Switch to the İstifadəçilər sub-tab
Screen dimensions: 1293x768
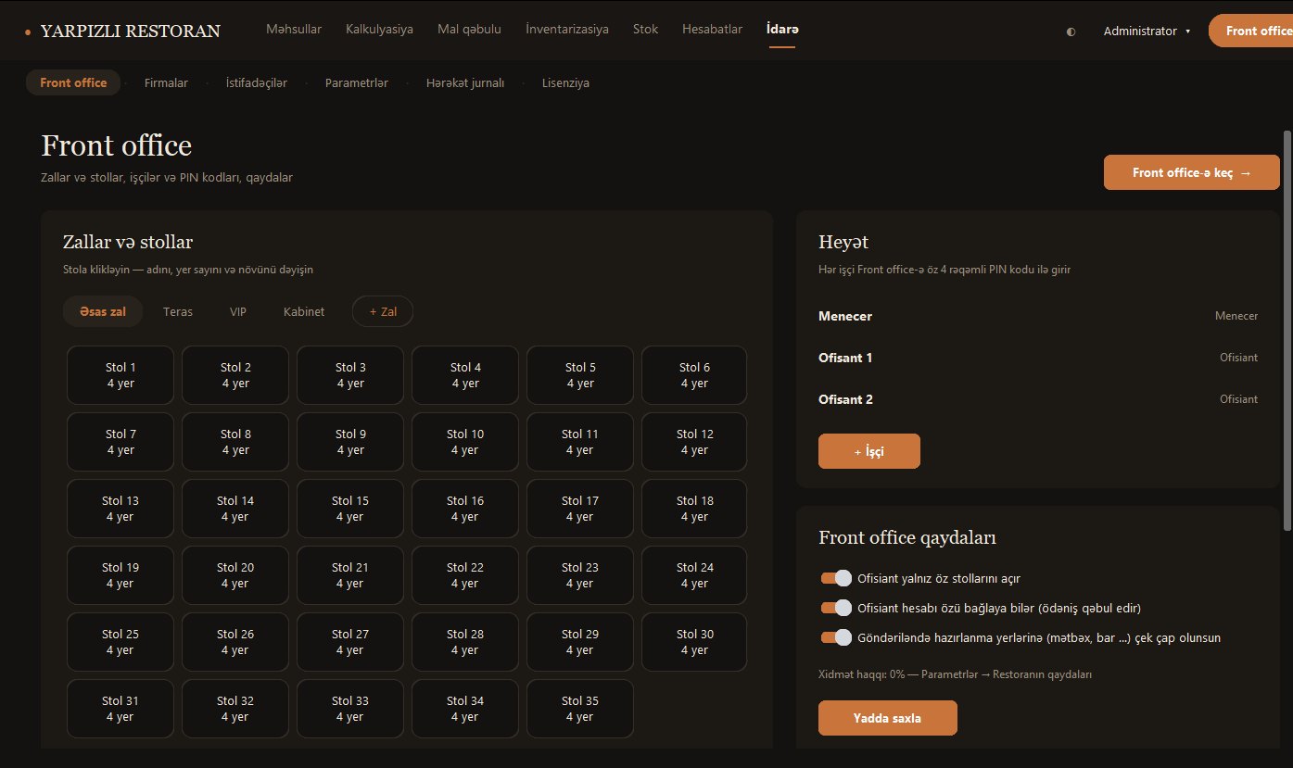point(257,83)
